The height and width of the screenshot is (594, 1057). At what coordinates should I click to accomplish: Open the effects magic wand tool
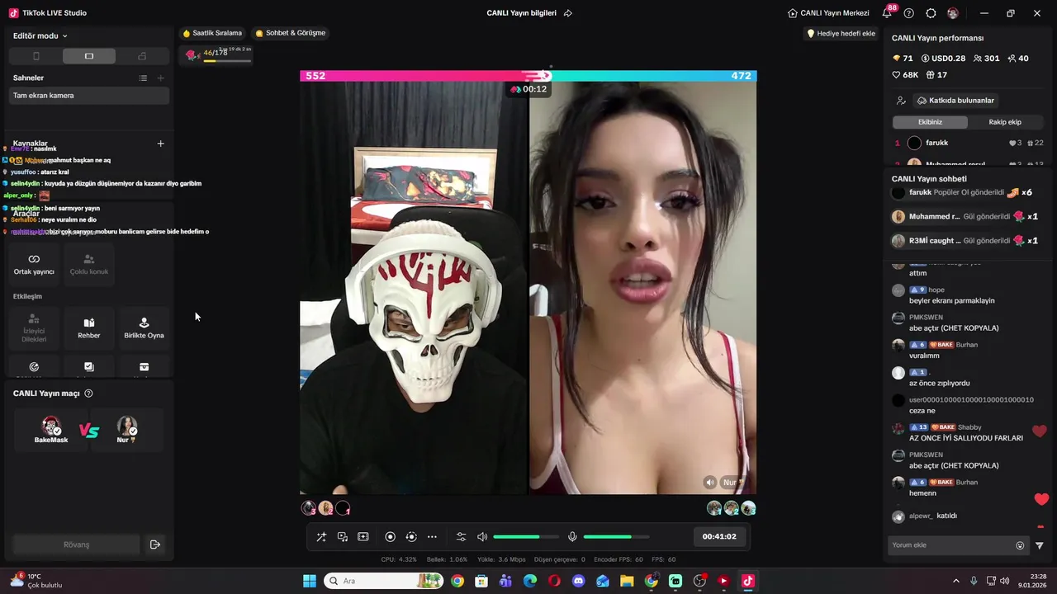pyautogui.click(x=321, y=537)
